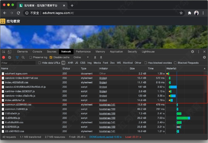Viewport: 208px width, 143px height.
Task: Bookmark this page with the star icon
Action: (181, 13)
